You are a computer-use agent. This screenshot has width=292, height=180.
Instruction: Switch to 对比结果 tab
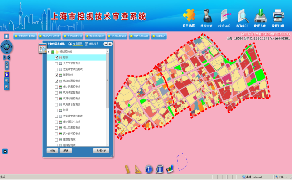pyautogui.click(x=92, y=44)
